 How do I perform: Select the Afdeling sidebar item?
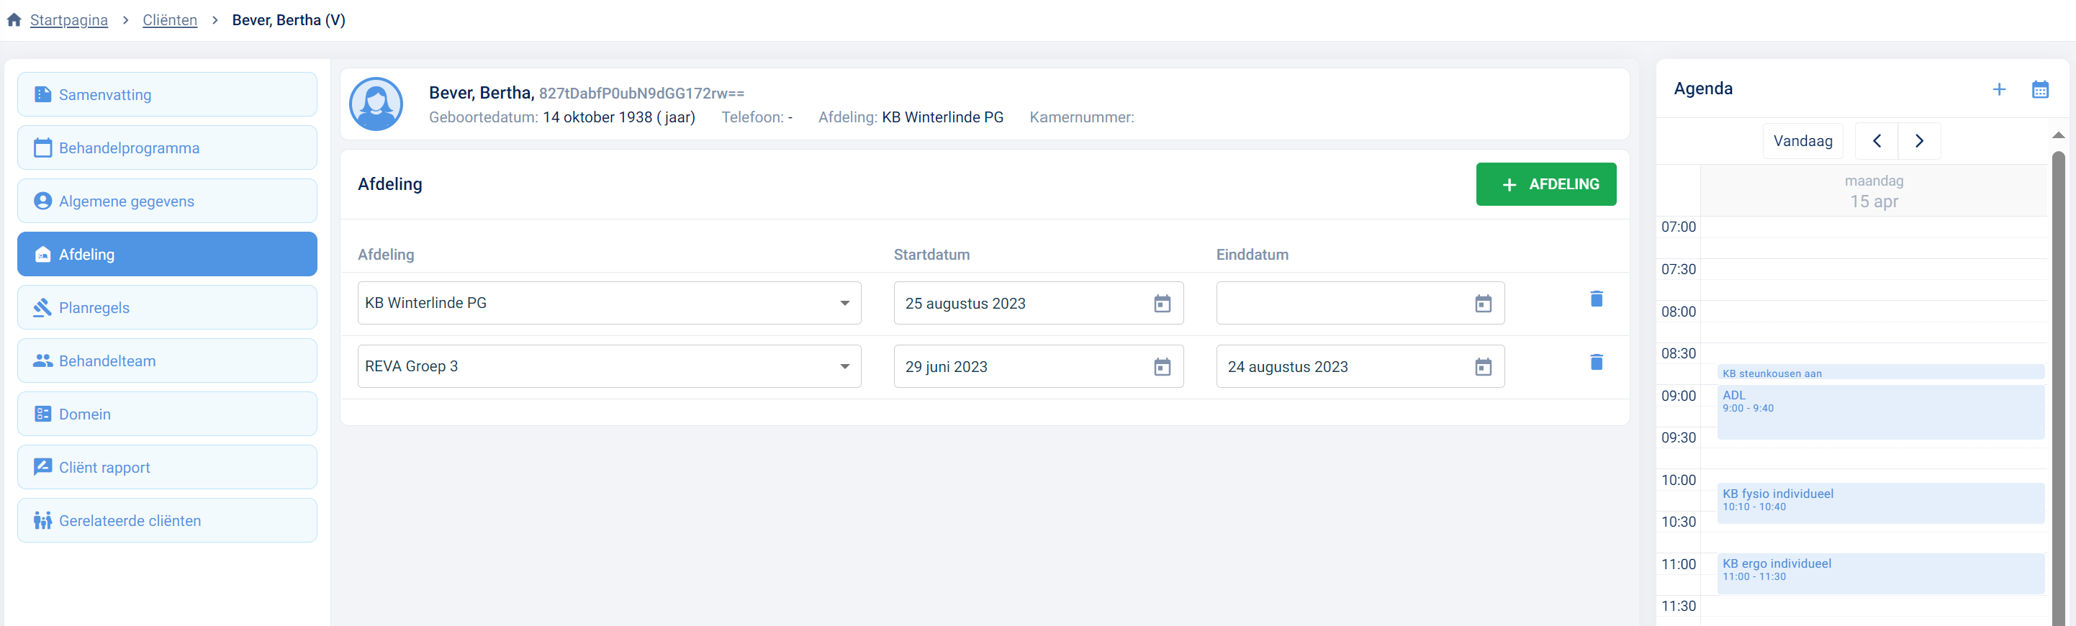point(167,254)
